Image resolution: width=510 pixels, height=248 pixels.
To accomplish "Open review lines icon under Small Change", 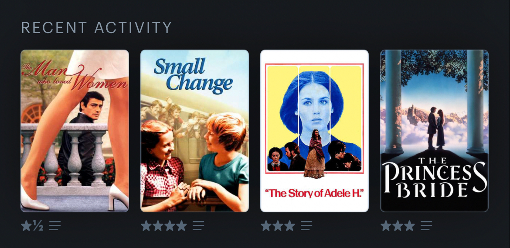I will click(x=198, y=226).
